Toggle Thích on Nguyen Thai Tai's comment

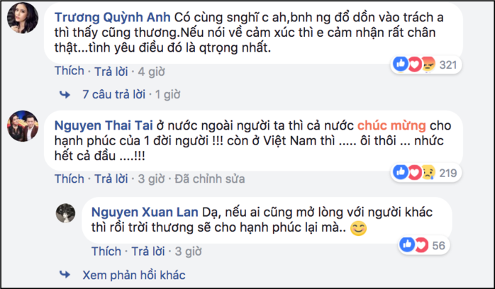pyautogui.click(x=69, y=178)
